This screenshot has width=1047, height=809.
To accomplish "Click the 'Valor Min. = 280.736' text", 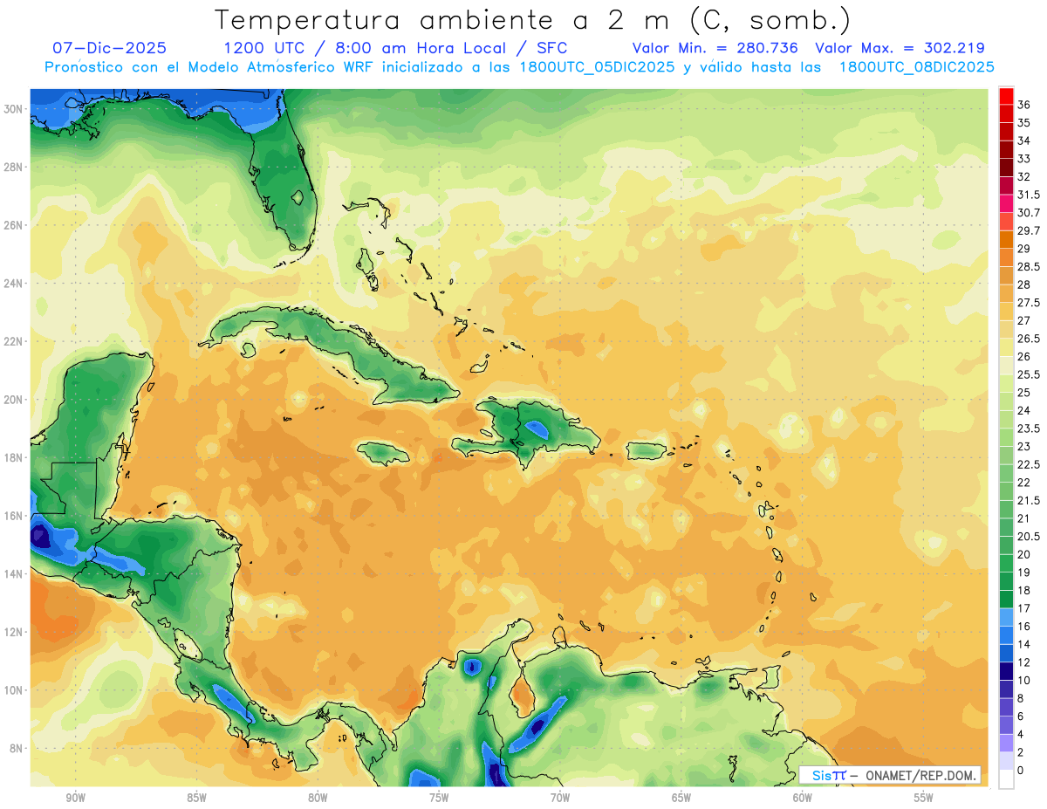I will 715,48.
